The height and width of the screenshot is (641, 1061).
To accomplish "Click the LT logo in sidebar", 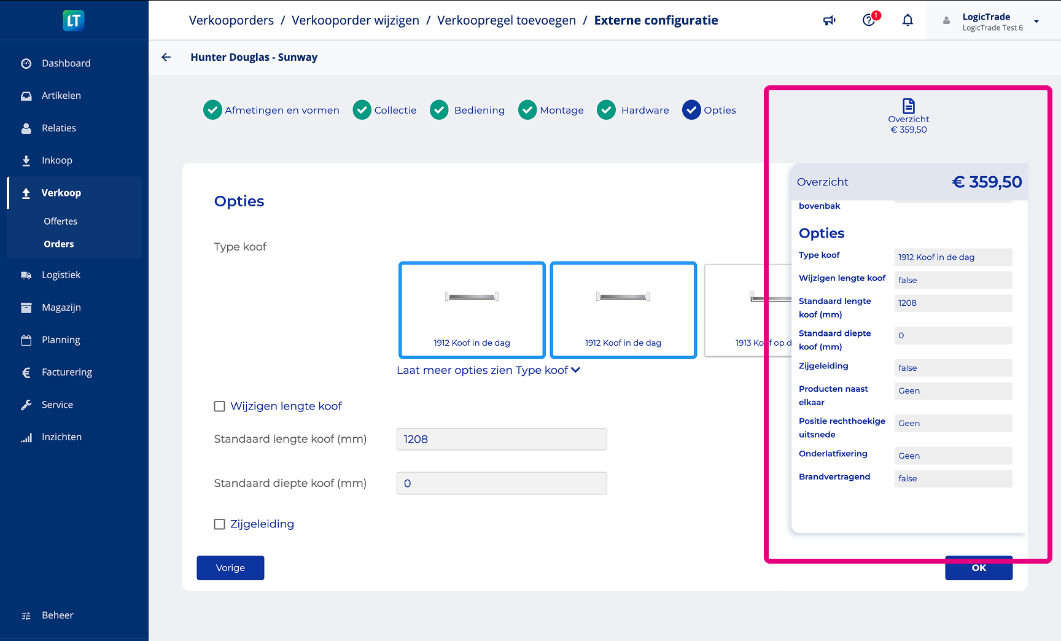I will pyautogui.click(x=74, y=20).
